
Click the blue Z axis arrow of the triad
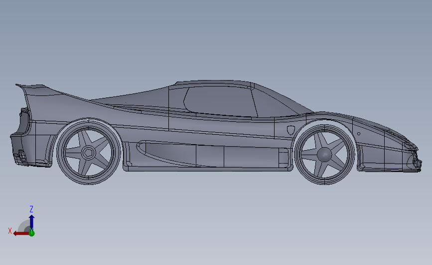coord(32,222)
